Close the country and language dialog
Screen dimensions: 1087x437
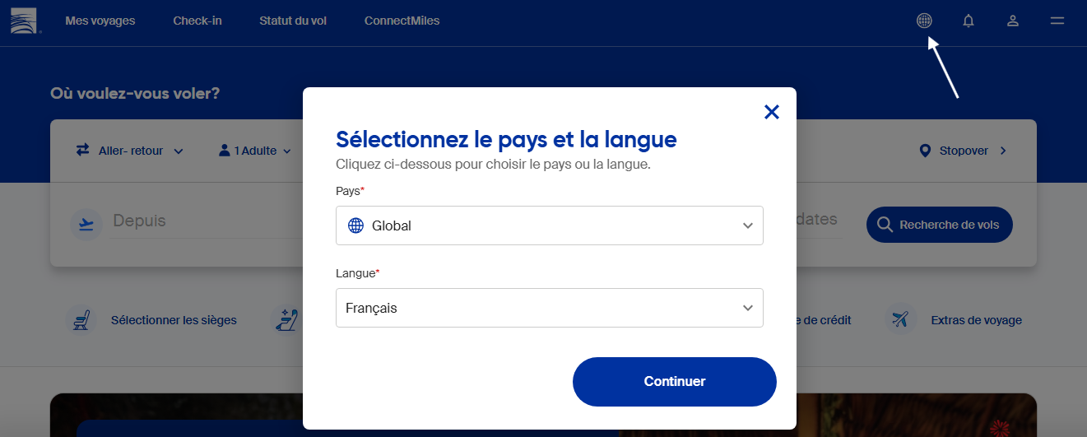tap(771, 112)
